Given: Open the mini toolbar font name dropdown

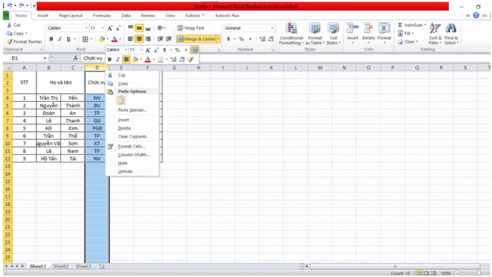Looking at the screenshot, I should (126, 50).
